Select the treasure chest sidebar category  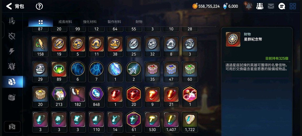(12, 97)
